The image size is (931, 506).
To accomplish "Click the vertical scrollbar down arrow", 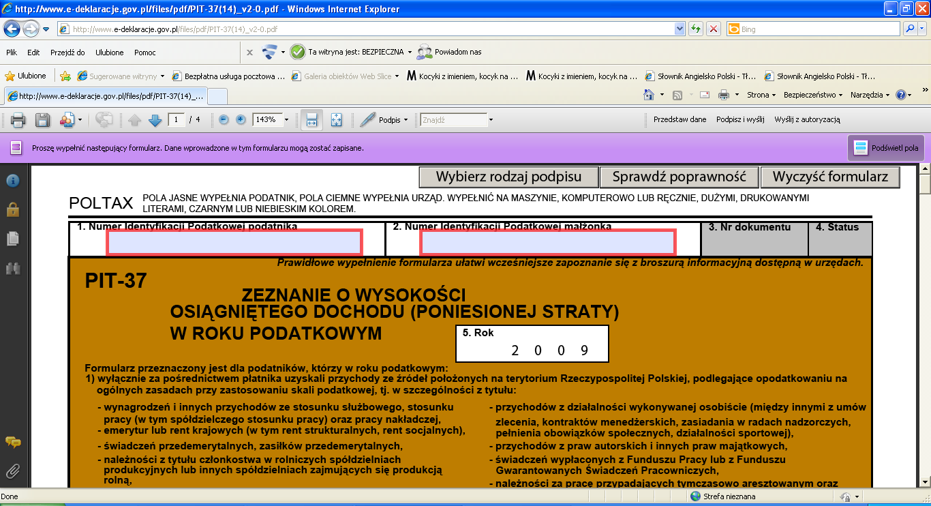I will (925, 482).
